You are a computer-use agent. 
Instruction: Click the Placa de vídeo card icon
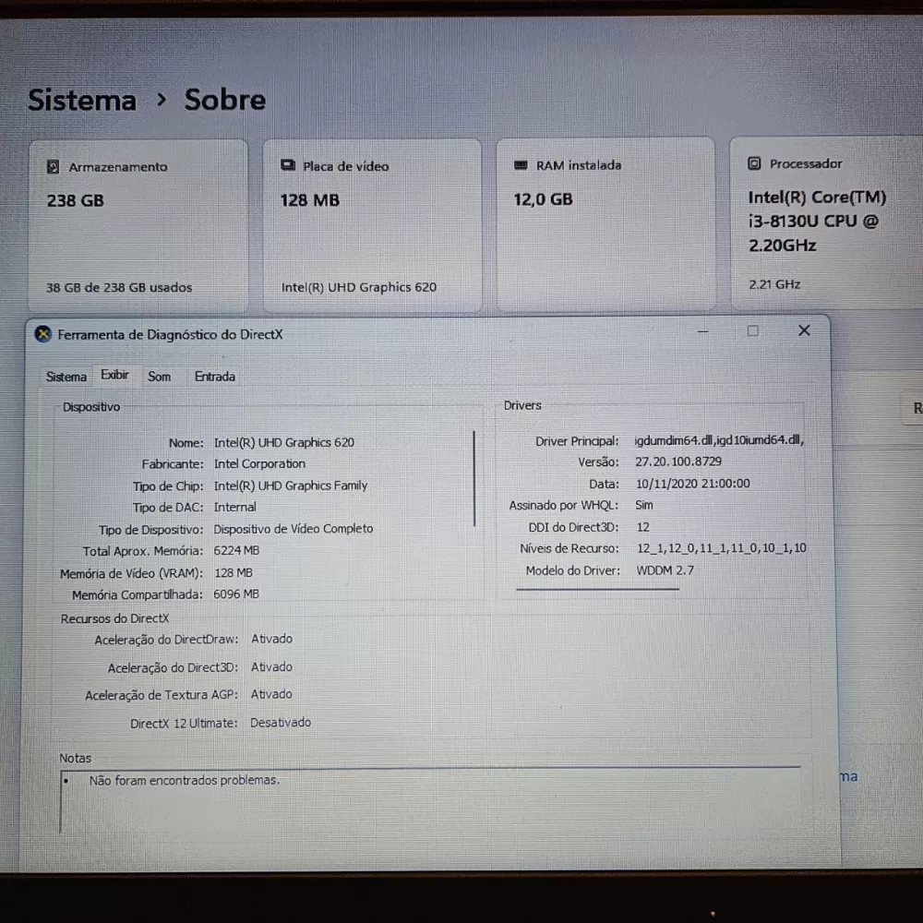[x=288, y=165]
